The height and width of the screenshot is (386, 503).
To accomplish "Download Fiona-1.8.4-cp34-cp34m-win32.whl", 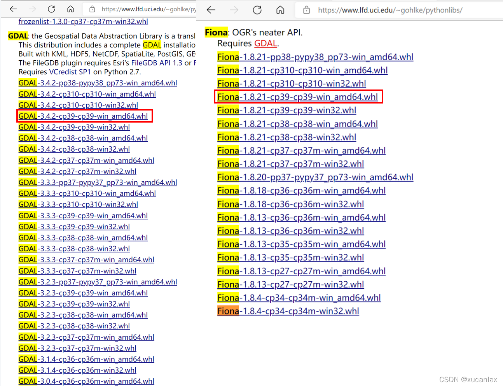I will [x=288, y=311].
